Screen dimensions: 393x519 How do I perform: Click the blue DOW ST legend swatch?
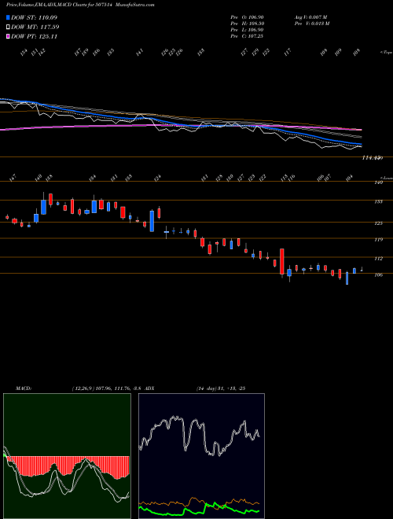8,17
